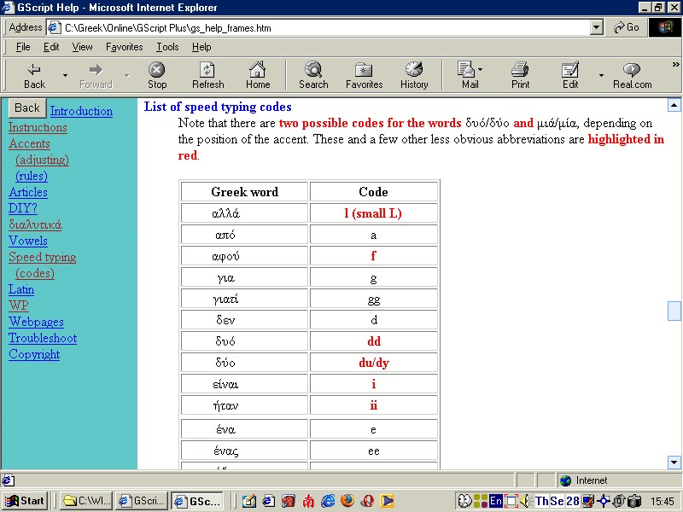Click the volume speaker icon in system tray

(x=526, y=501)
